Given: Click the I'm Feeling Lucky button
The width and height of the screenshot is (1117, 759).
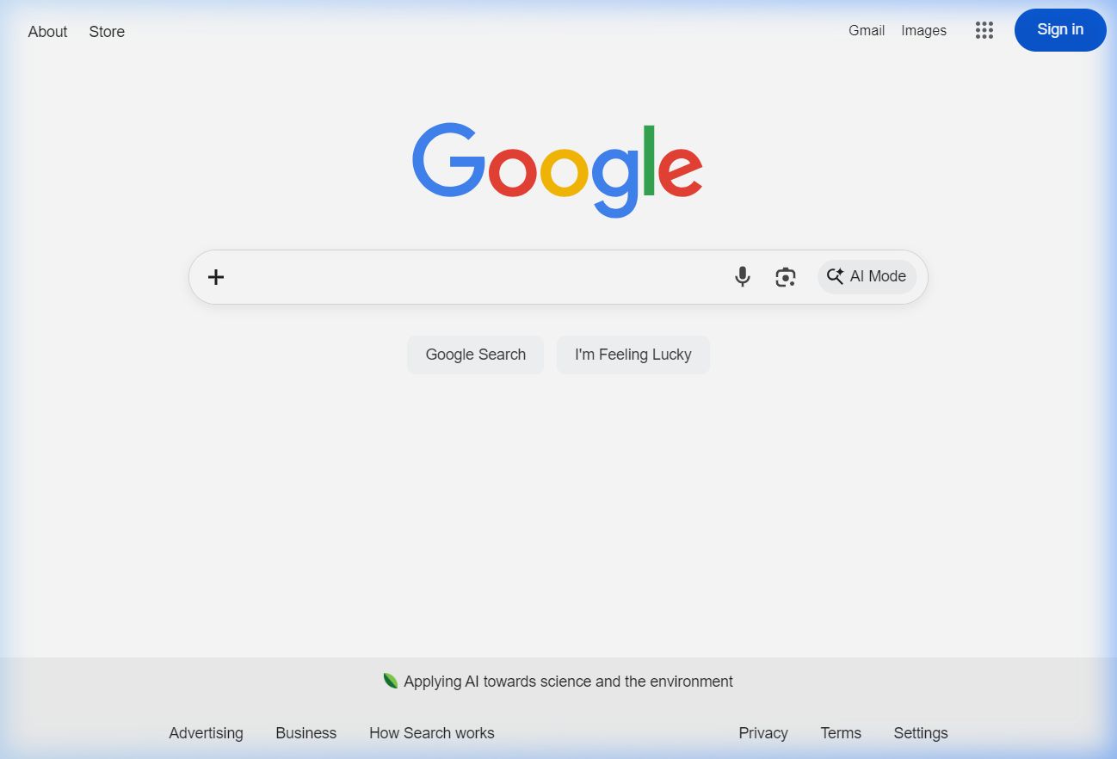Looking at the screenshot, I should tap(633, 355).
